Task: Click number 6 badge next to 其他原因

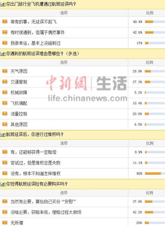Action: [x=5, y=124]
